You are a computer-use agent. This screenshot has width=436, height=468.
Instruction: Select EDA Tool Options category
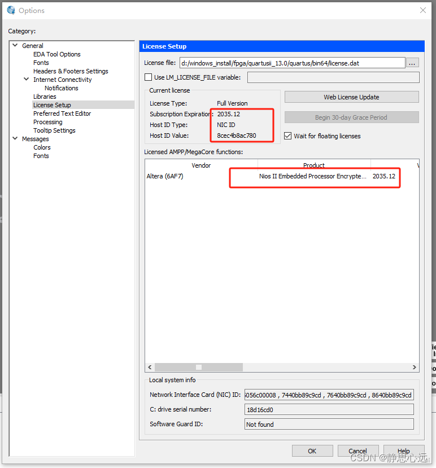coord(56,54)
